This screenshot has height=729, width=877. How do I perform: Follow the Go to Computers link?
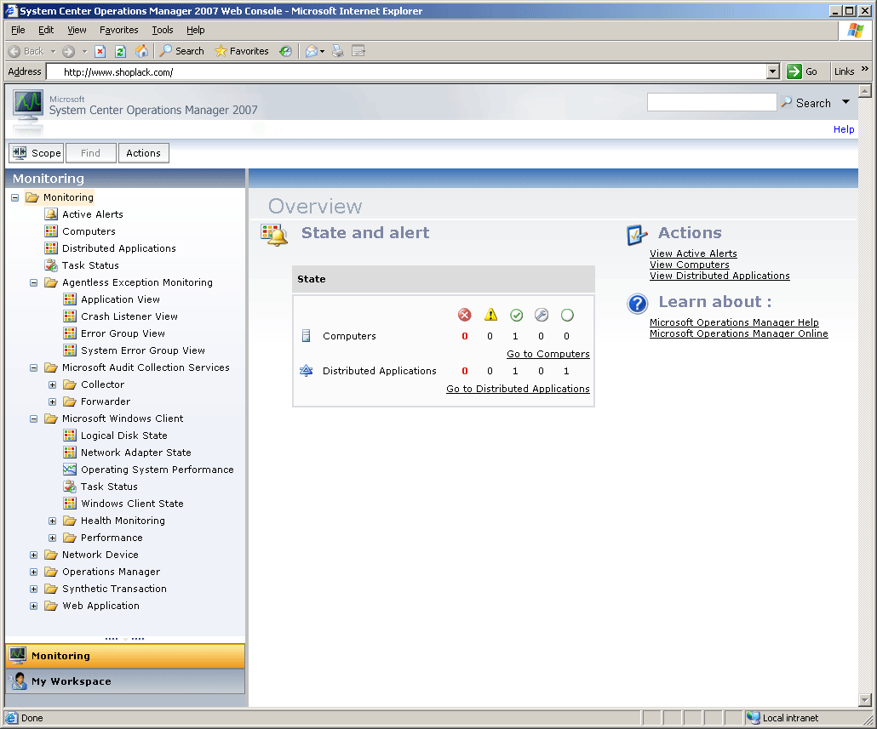click(x=547, y=354)
